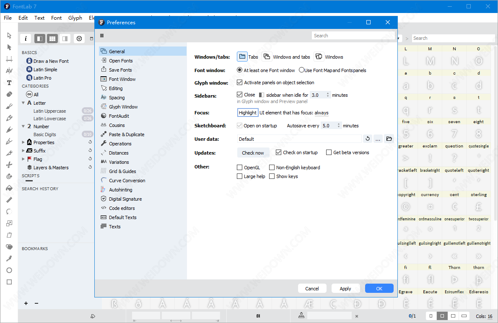Collapse the Number category tree
The image size is (498, 323).
tap(23, 126)
